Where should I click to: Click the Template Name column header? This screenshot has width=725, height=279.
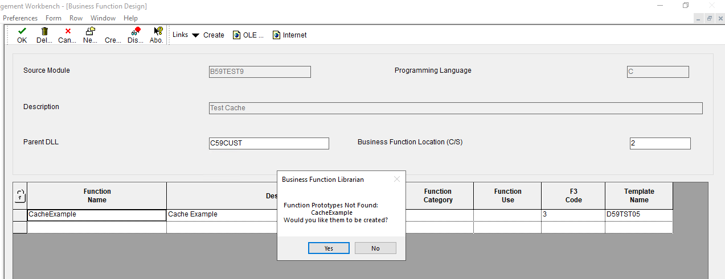pos(638,195)
